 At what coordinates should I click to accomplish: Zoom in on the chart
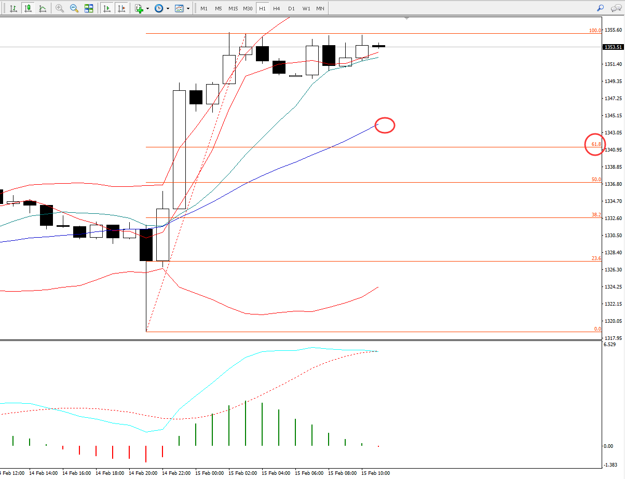(60, 8)
